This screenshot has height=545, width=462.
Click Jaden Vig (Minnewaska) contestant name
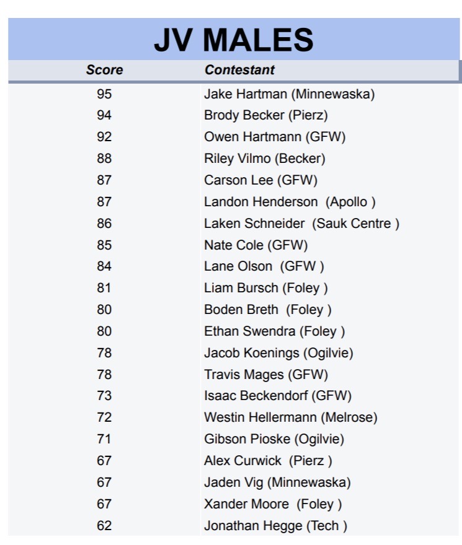[277, 482]
